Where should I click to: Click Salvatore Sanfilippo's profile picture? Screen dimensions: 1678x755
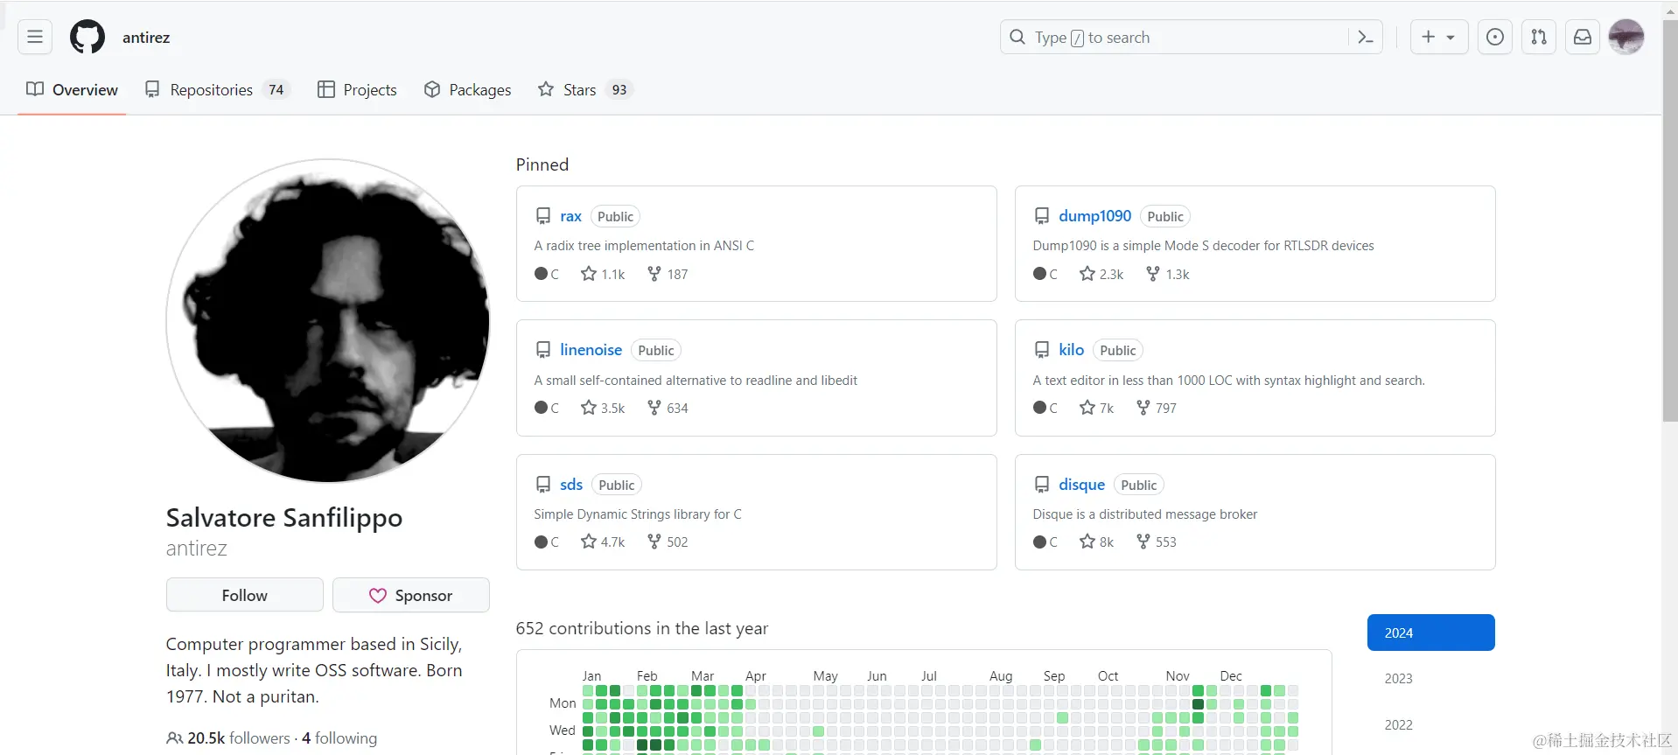click(x=328, y=320)
